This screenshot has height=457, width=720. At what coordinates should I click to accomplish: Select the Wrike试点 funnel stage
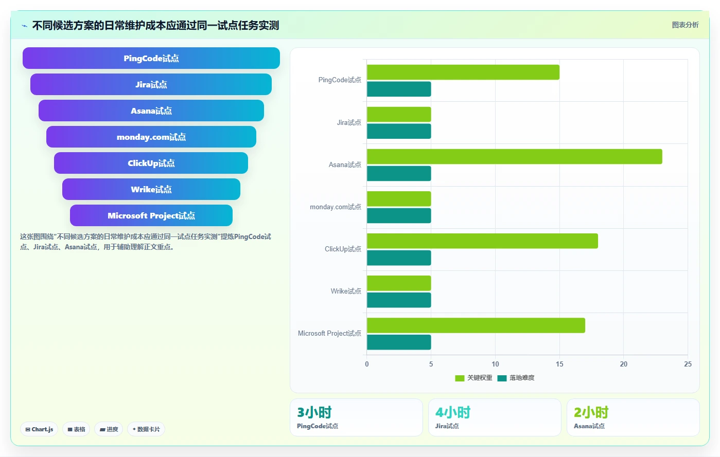click(151, 189)
